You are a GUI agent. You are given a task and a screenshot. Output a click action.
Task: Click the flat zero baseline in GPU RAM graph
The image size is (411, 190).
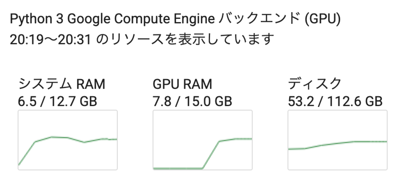coord(177,169)
